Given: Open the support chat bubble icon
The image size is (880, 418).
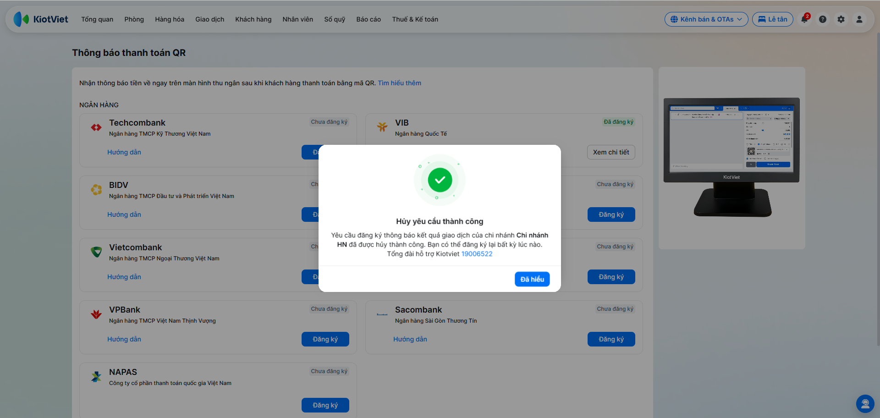Looking at the screenshot, I should pyautogui.click(x=865, y=404).
